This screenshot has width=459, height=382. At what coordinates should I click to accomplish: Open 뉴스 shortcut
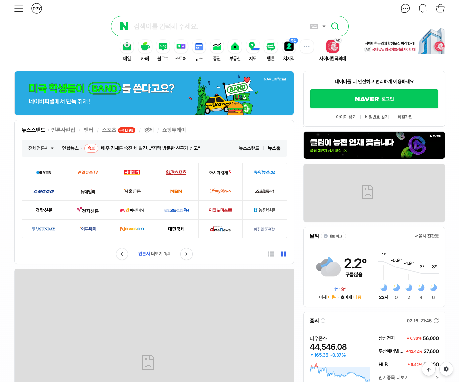pyautogui.click(x=199, y=51)
